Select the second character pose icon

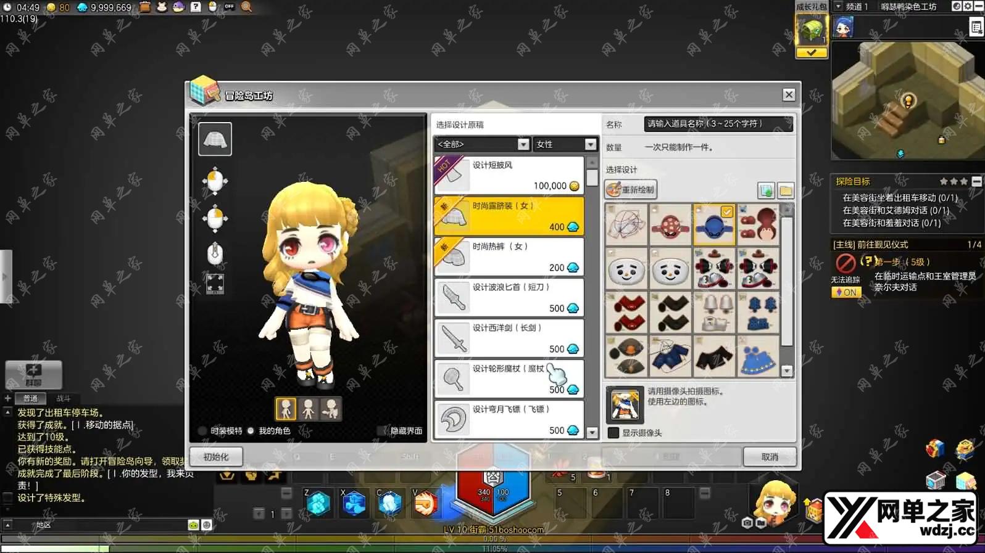pyautogui.click(x=308, y=409)
